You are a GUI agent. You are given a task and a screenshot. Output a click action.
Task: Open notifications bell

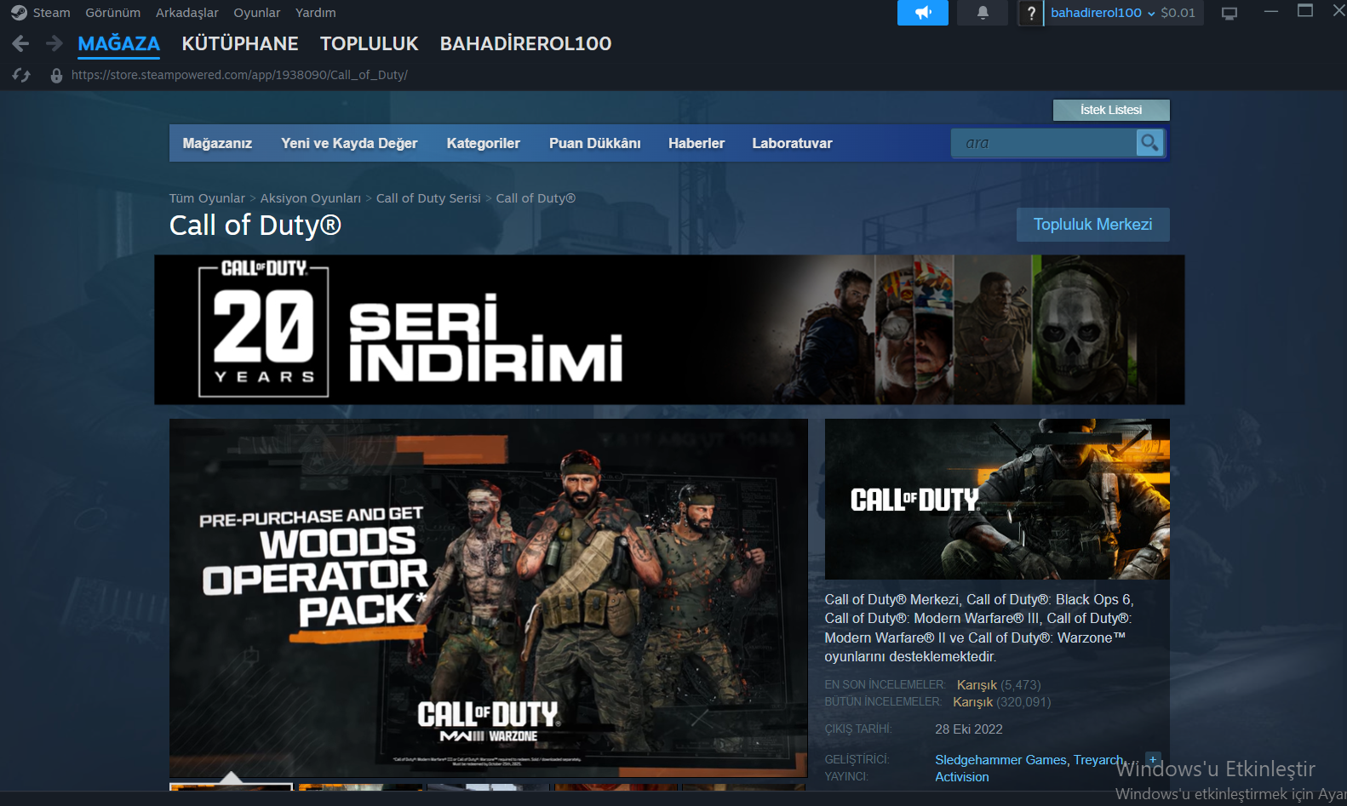[983, 13]
